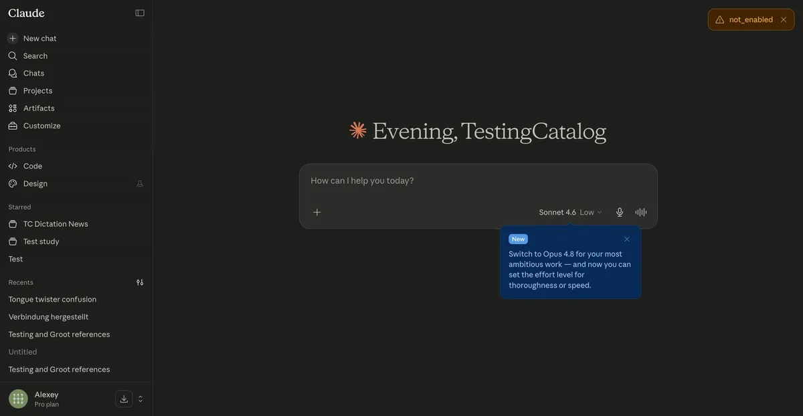Image resolution: width=803 pixels, height=416 pixels.
Task: Open the Code product link
Action: (x=76, y=166)
